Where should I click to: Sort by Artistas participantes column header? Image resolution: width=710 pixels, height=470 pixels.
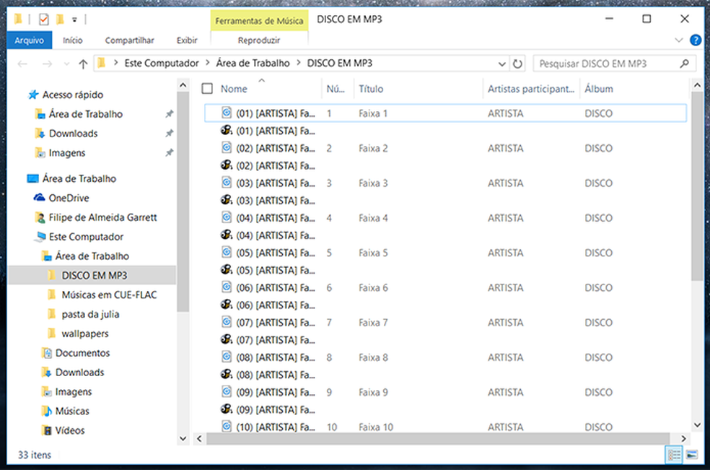click(x=530, y=89)
